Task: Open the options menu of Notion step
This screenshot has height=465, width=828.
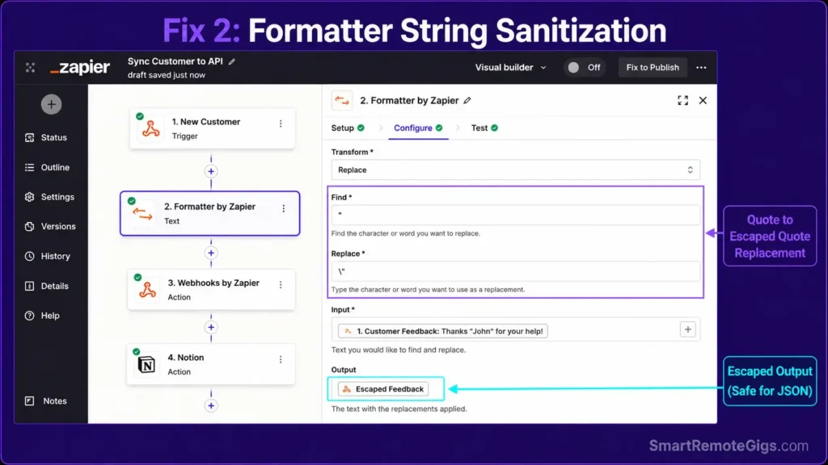Action: tap(281, 359)
